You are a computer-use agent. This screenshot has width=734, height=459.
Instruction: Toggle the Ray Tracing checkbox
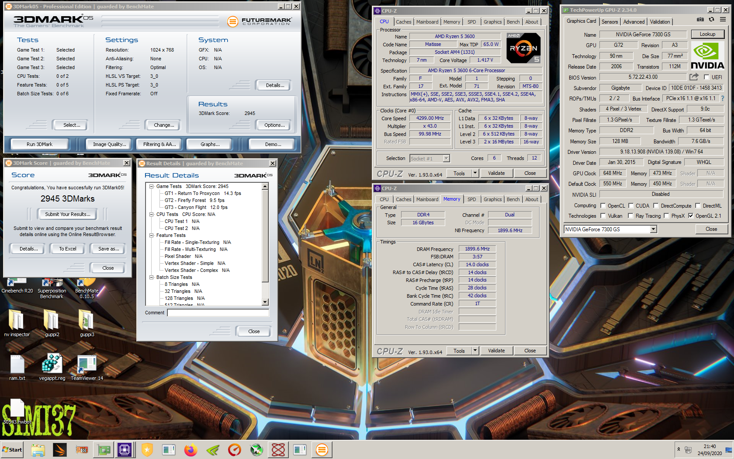630,216
